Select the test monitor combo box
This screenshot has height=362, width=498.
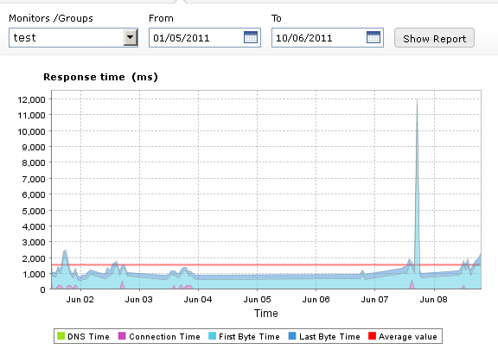(x=73, y=37)
